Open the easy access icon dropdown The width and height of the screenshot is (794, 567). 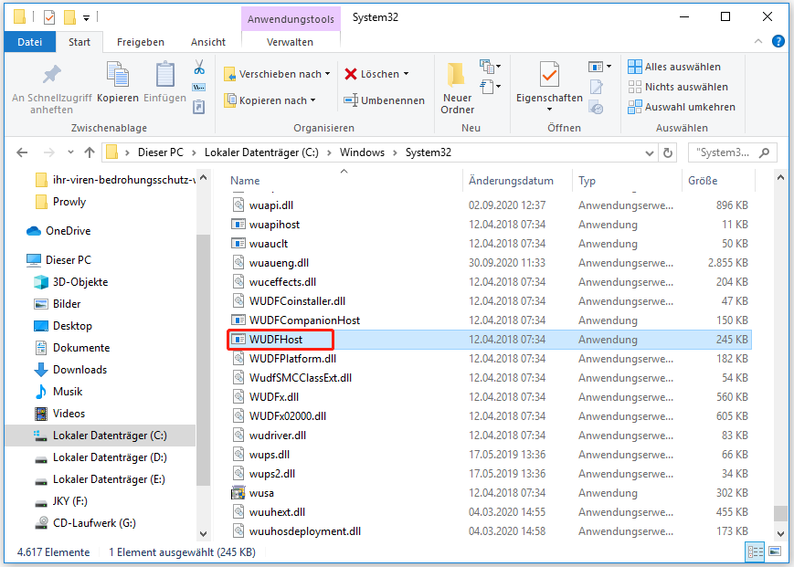click(490, 87)
